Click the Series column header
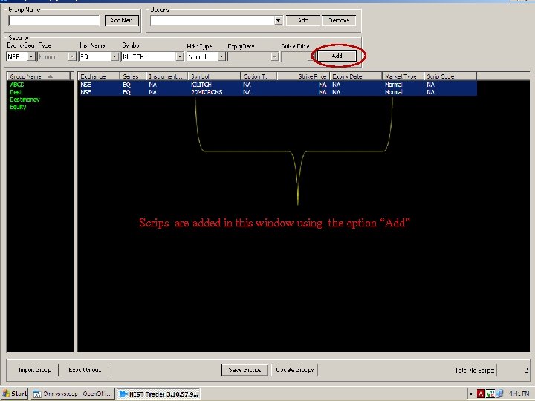 (x=133, y=76)
